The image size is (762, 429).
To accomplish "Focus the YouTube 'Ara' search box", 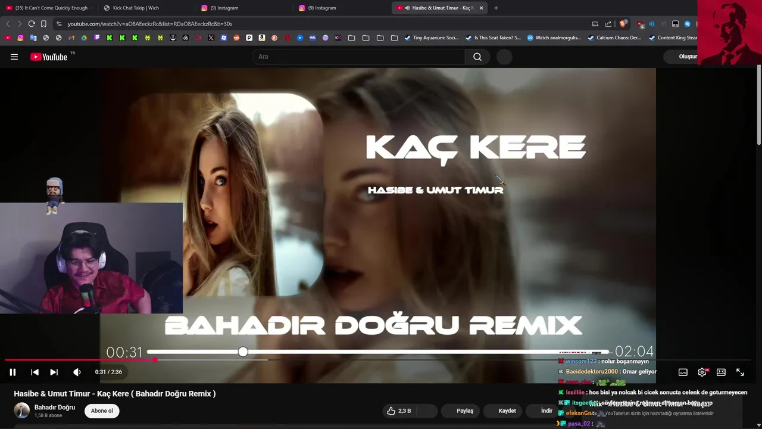I will [358, 57].
